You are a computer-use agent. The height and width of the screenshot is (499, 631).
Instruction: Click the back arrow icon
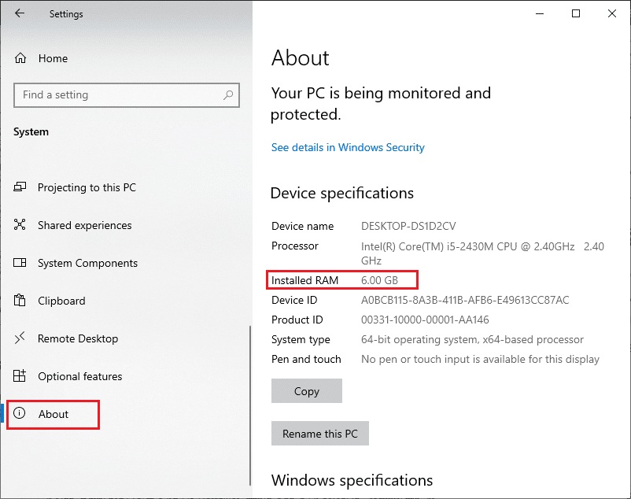(x=19, y=14)
